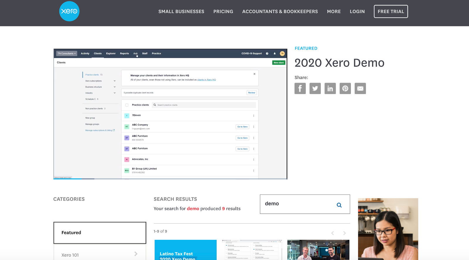469x260 pixels.
Task: Go to Login
Action: 357,11
